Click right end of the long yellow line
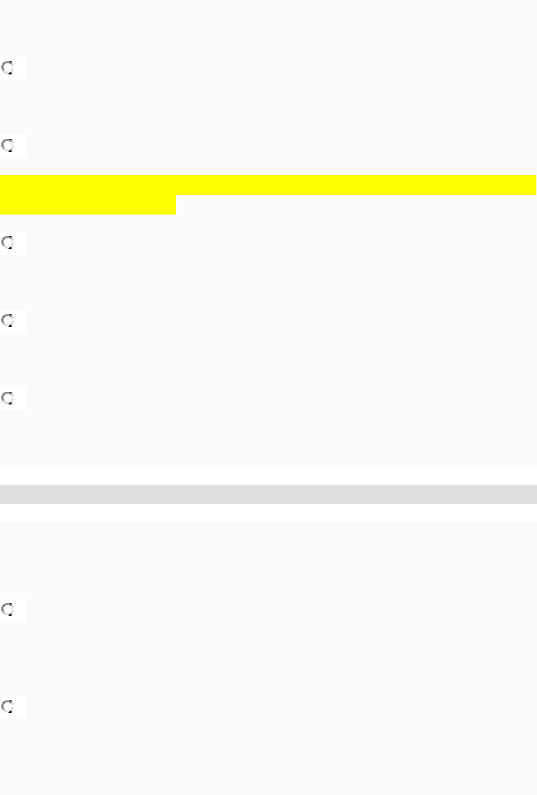 [527, 185]
